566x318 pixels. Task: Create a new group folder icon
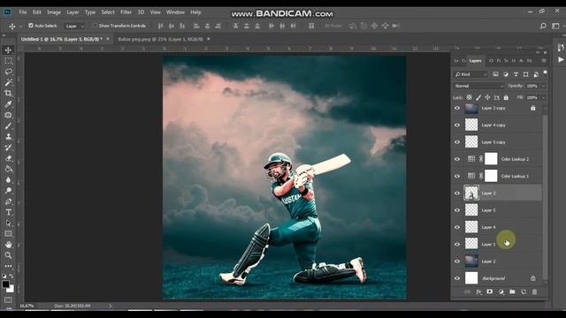[x=512, y=291]
